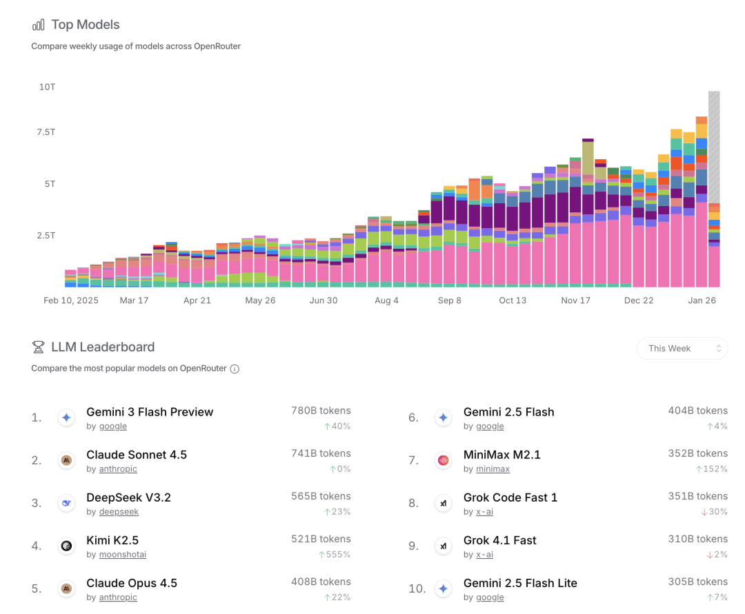The width and height of the screenshot is (745, 614).
Task: Click the Kimi K2.5 Moonshot logo
Action: (x=66, y=546)
